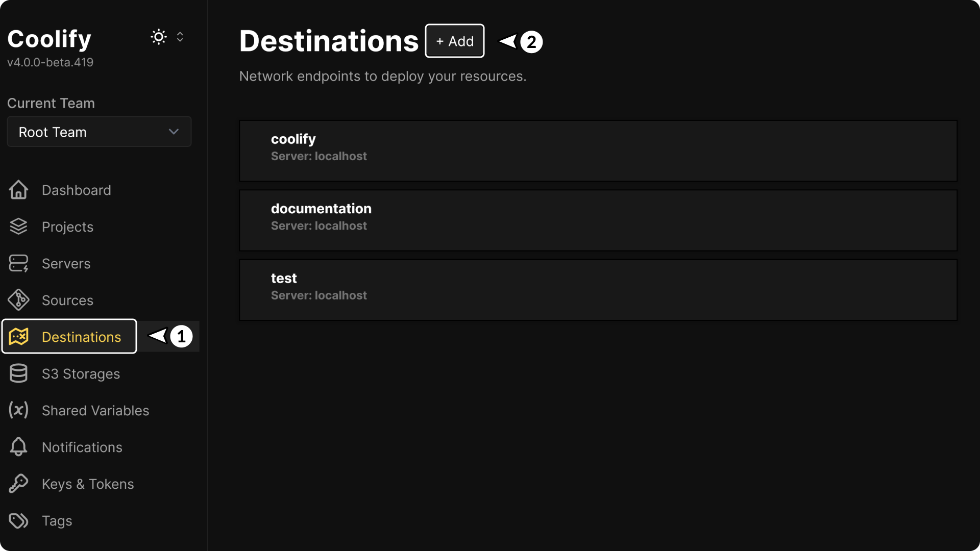Open Sources via its branch icon
Image resolution: width=980 pixels, height=551 pixels.
coord(18,300)
